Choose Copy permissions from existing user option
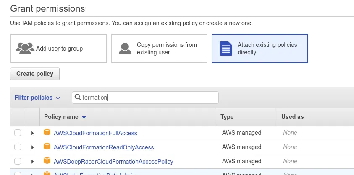Screen dimensions: 354x175 pyautogui.click(x=159, y=49)
